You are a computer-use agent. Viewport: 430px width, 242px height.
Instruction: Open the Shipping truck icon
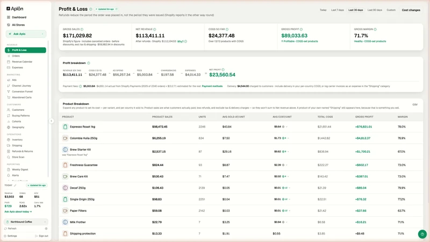pyautogui.click(x=9, y=146)
